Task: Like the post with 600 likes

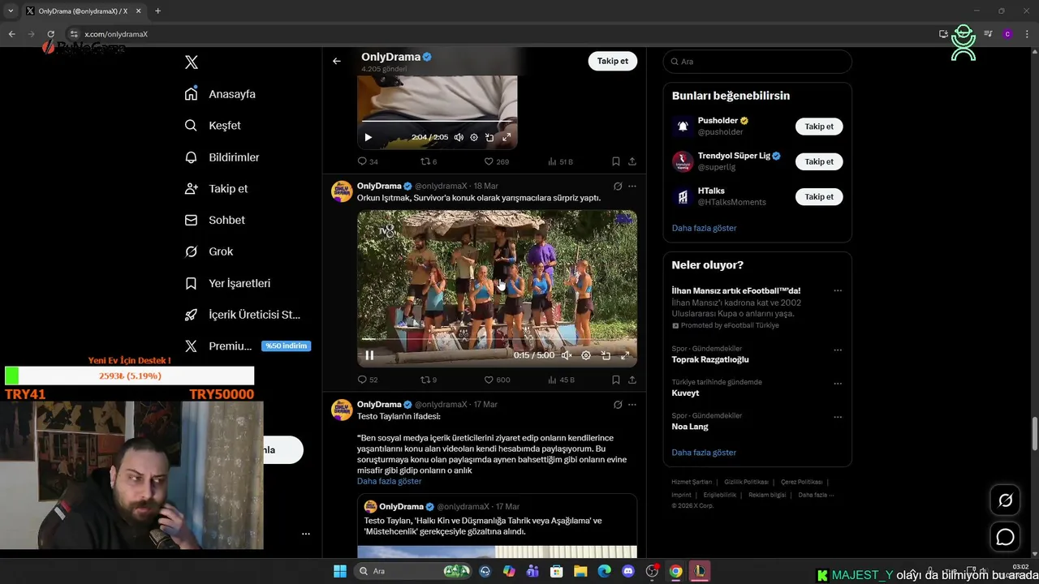Action: [x=497, y=380]
